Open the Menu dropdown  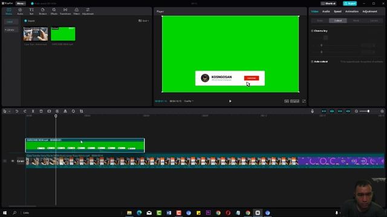(21, 4)
